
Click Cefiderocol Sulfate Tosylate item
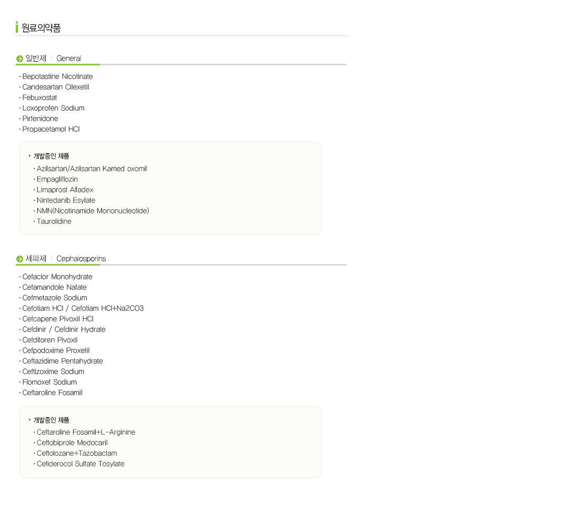(x=81, y=464)
